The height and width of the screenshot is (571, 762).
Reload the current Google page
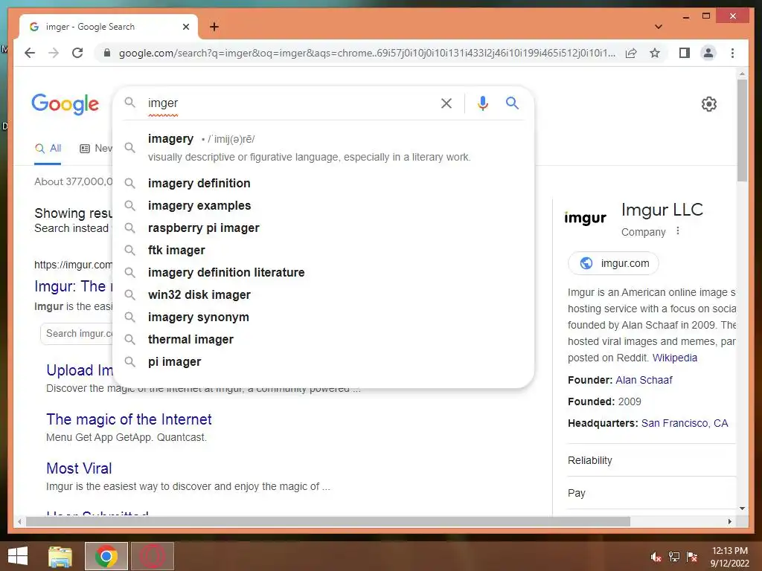pyautogui.click(x=77, y=53)
